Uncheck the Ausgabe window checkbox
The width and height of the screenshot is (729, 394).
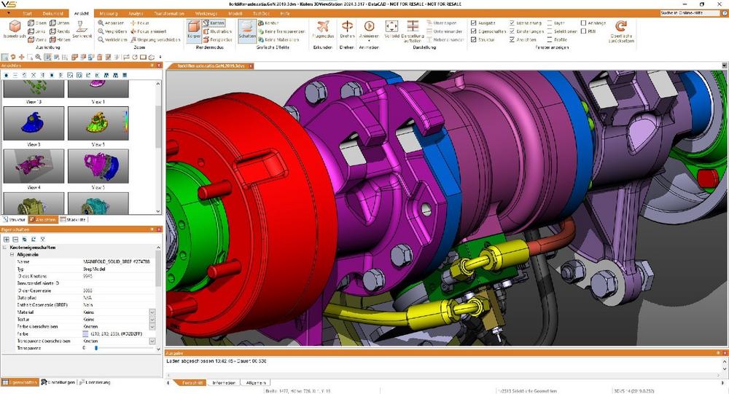click(475, 23)
